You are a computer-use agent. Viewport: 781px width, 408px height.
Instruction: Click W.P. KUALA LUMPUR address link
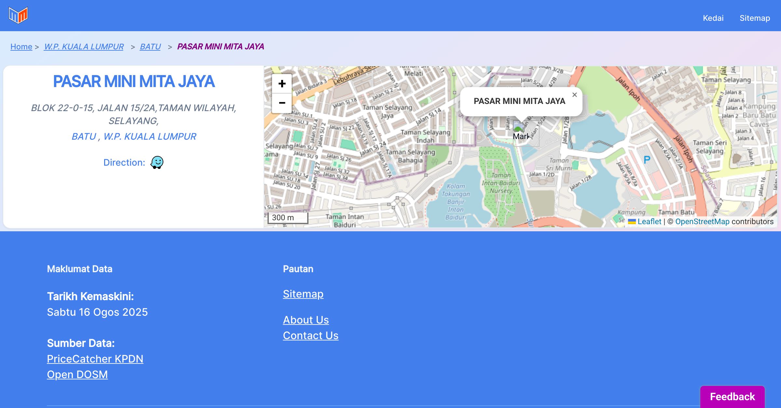pos(150,136)
